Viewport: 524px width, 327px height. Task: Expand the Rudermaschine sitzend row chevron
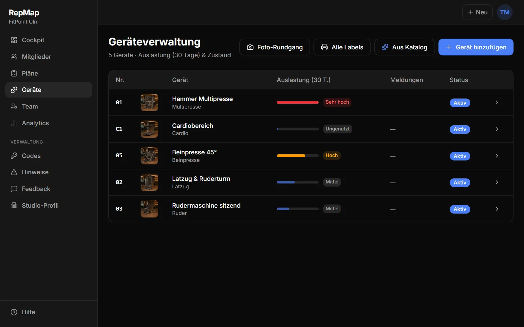(x=497, y=209)
